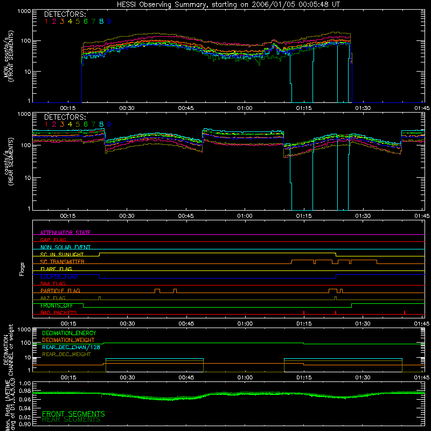Screen dimensions: 431x431
Task: Click DETECTORS: heading in the front segments plot
Action: (65, 14)
